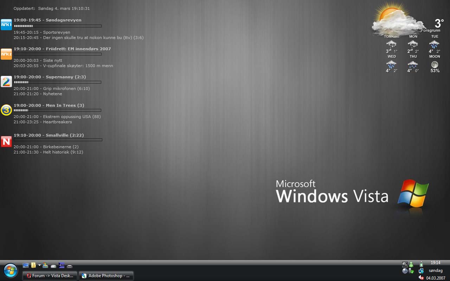450x281 pixels.
Task: Click the Men In Trees progress bar
Action: tap(57, 110)
